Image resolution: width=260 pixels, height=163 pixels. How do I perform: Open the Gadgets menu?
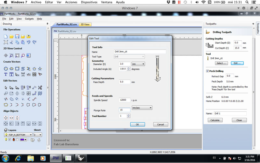coord(29,19)
